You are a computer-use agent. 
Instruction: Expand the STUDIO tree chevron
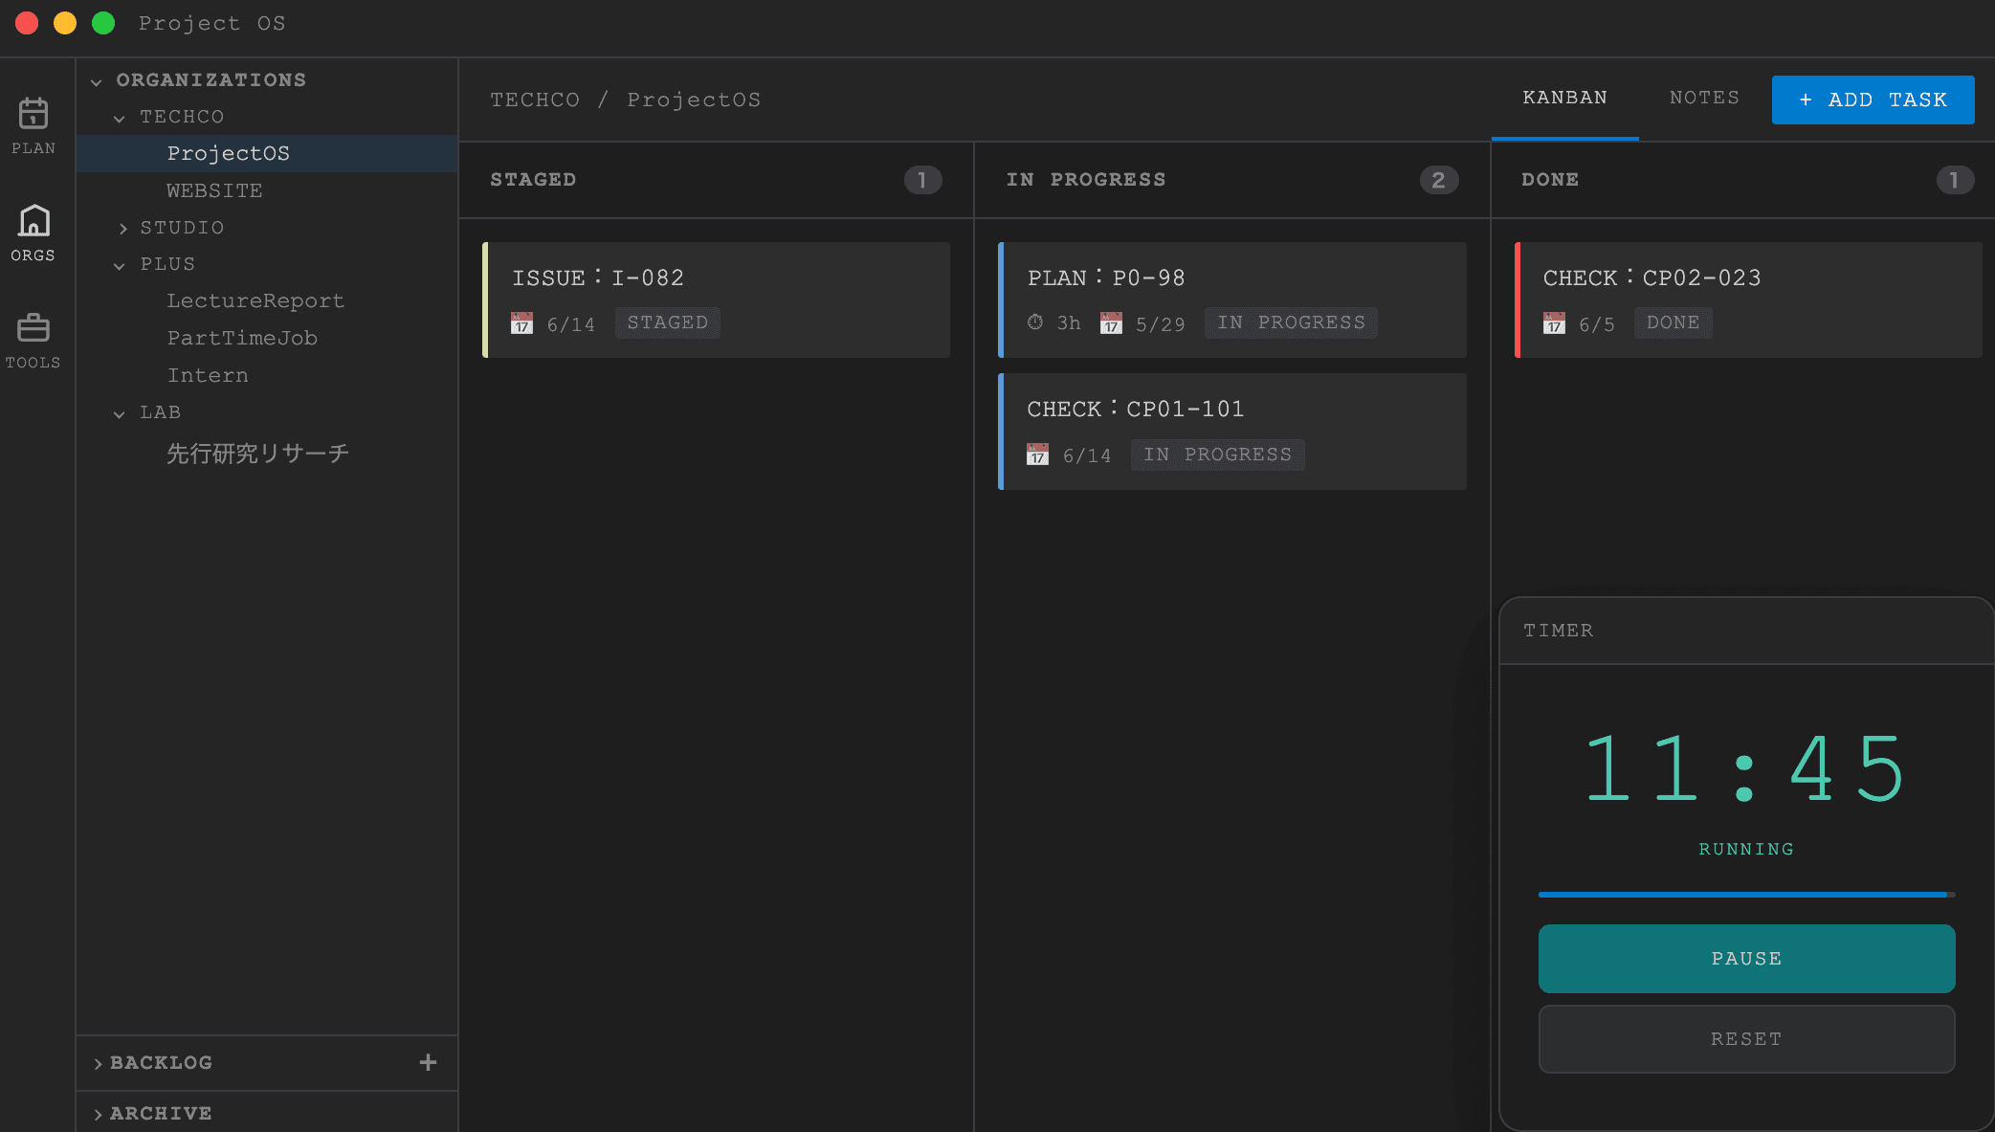122,229
